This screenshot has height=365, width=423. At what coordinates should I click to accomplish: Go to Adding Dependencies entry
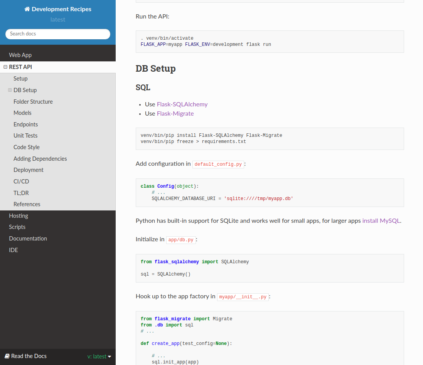point(40,159)
